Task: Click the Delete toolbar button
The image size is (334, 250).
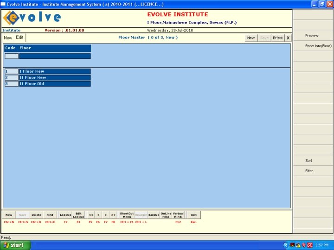Action: tap(36, 215)
